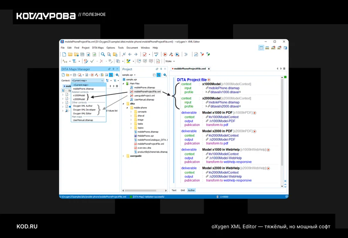Click the Open file folder icon in main toolbar

point(70,54)
